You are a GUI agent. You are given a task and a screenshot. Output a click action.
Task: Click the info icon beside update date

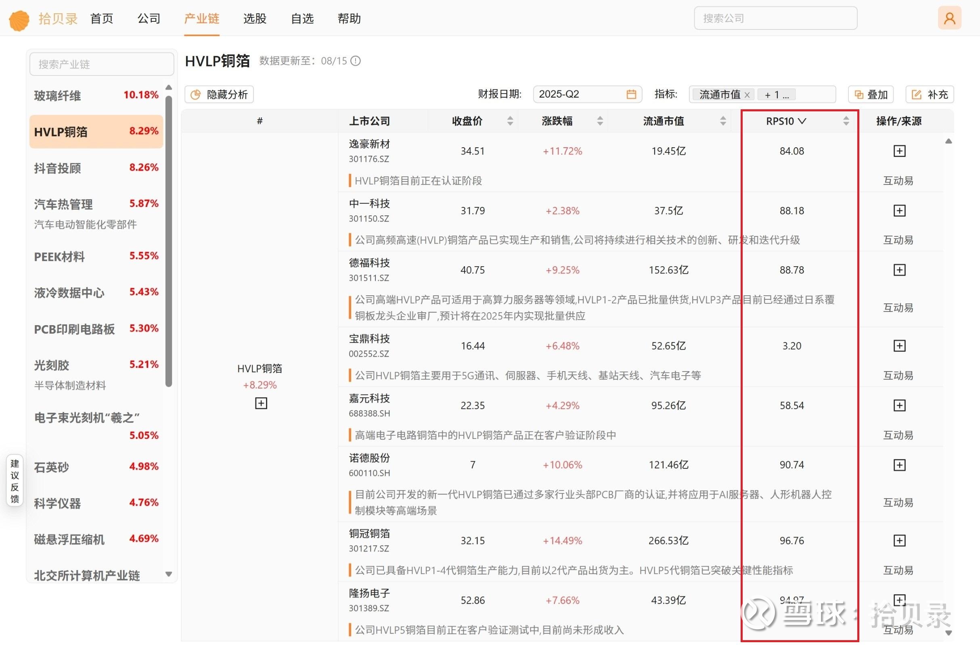355,61
